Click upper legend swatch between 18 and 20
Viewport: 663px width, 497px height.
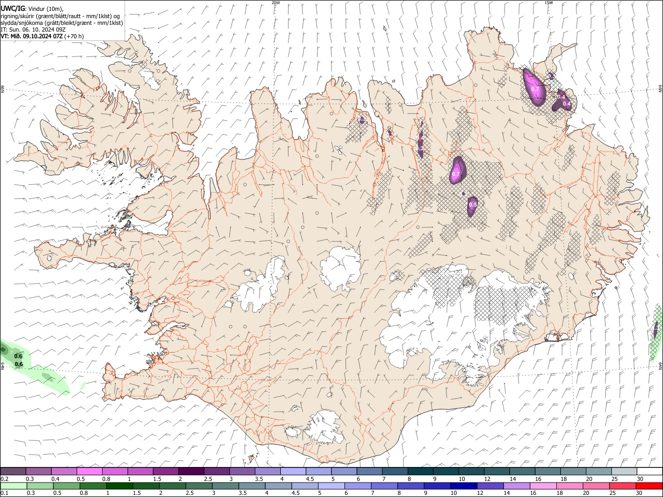click(x=573, y=471)
